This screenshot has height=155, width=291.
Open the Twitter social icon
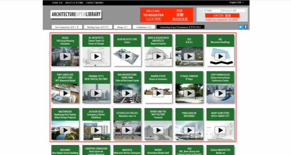pos(240,27)
